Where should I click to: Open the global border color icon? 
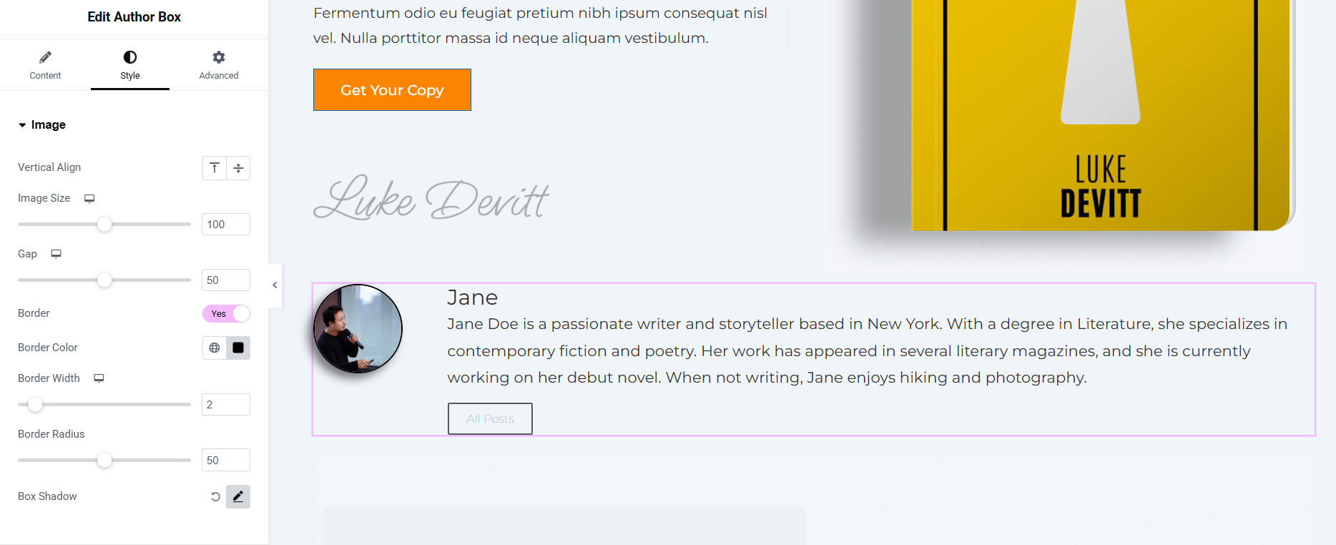pos(215,348)
